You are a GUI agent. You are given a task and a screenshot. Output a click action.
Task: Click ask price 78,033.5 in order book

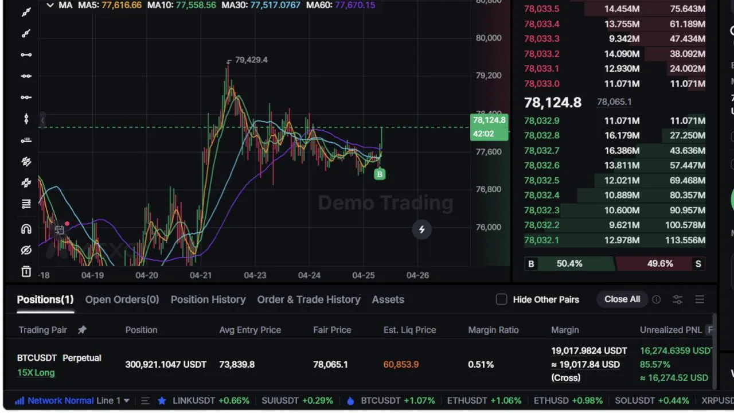541,9
